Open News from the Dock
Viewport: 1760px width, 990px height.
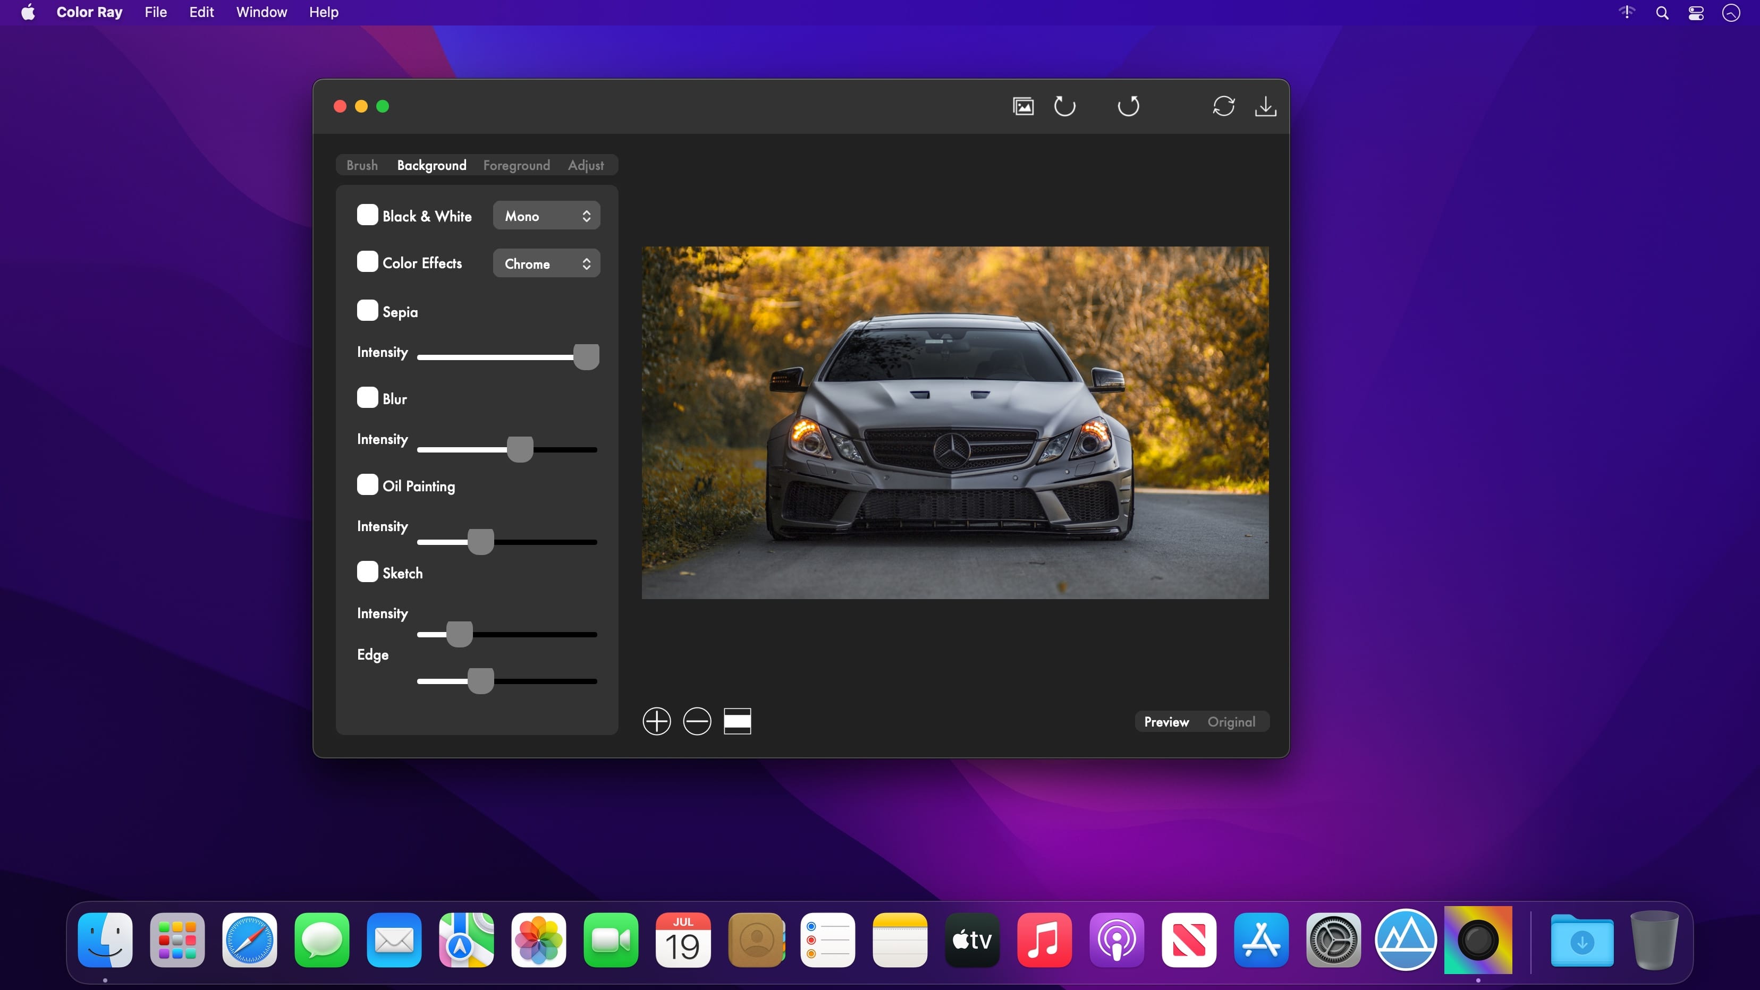tap(1189, 940)
